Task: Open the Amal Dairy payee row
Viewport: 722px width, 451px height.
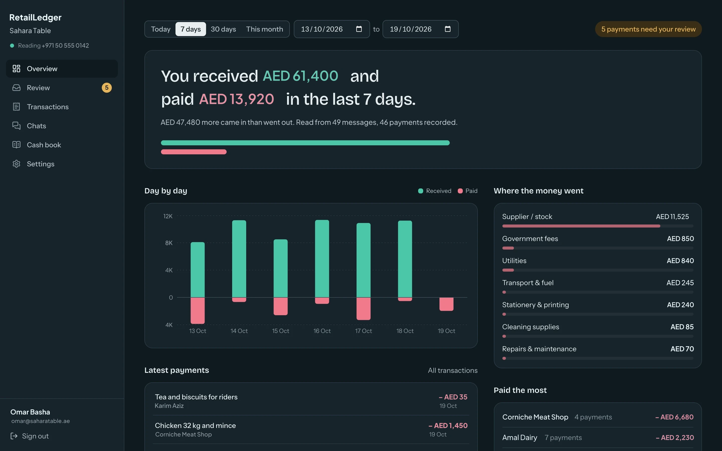Action: pyautogui.click(x=598, y=437)
